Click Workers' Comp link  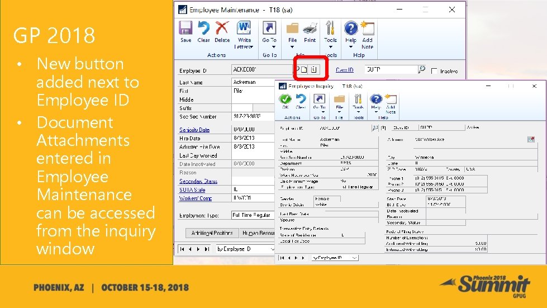[196, 198]
